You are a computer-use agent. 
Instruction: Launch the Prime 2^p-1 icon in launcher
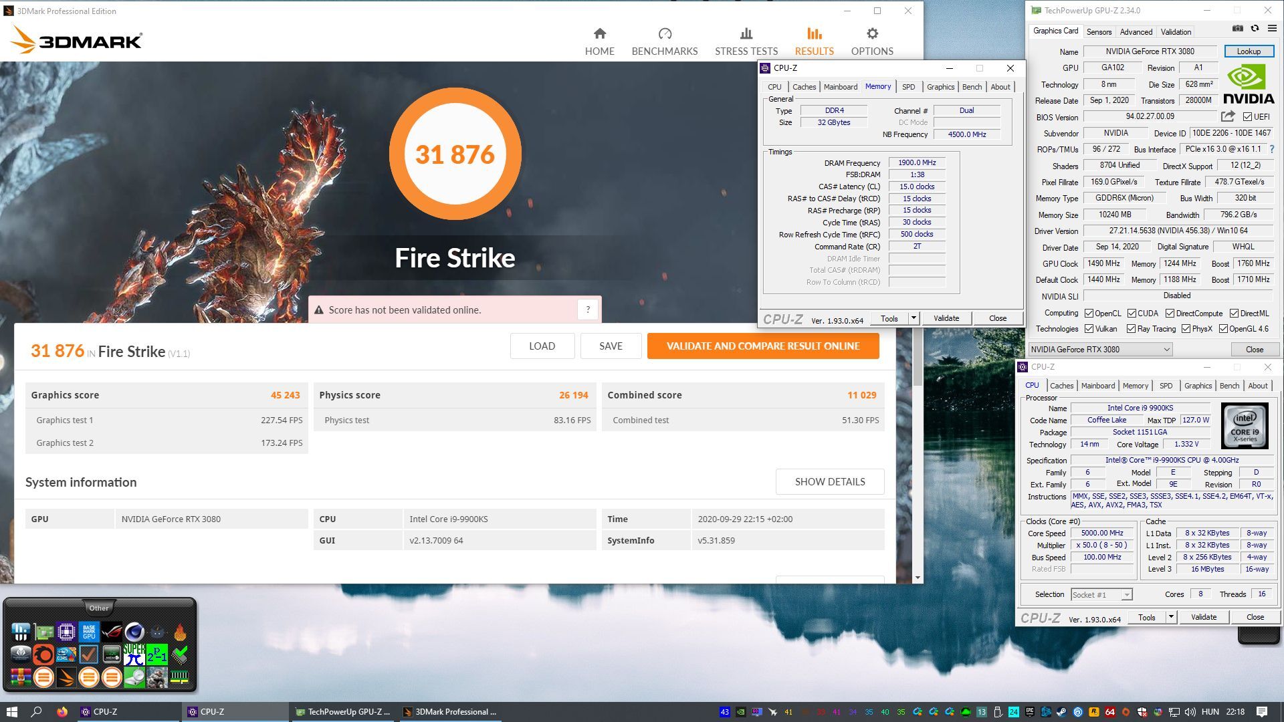(157, 654)
